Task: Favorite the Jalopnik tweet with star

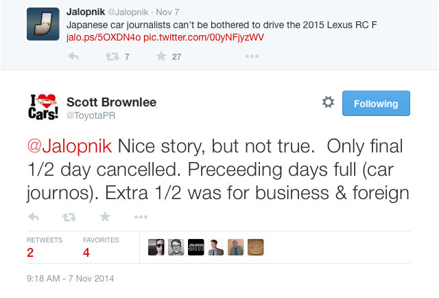Action: coord(161,56)
